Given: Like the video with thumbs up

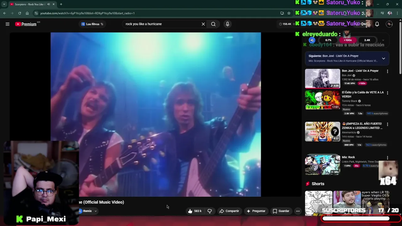Looking at the screenshot, I should click(x=194, y=211).
